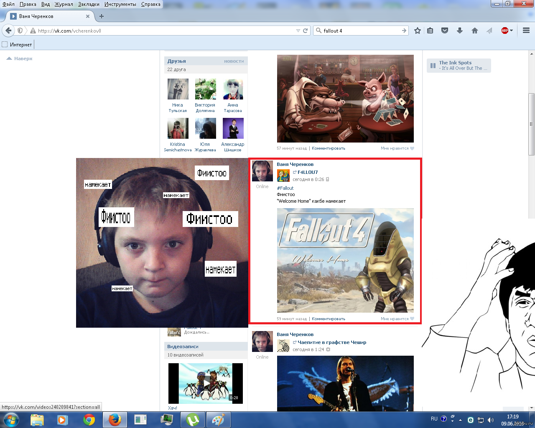Open the URL history dropdown arrow
This screenshot has height=428, width=535.
point(298,31)
